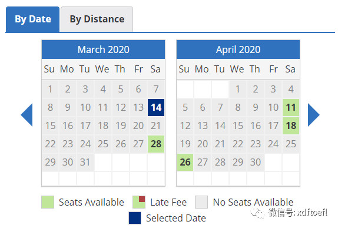Click the April 2020 calendar header
Image resolution: width=338 pixels, height=228 pixels.
point(238,49)
